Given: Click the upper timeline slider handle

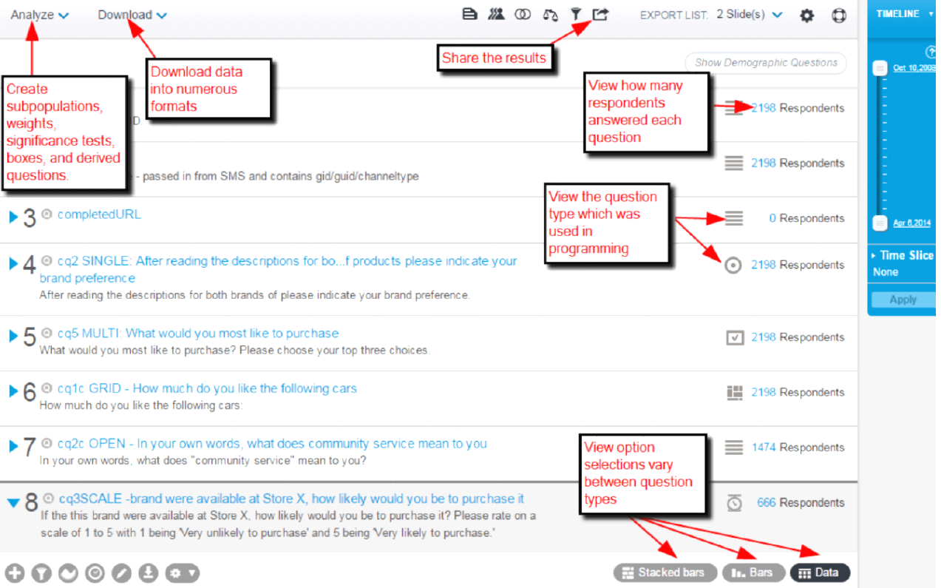Looking at the screenshot, I should click(x=880, y=68).
